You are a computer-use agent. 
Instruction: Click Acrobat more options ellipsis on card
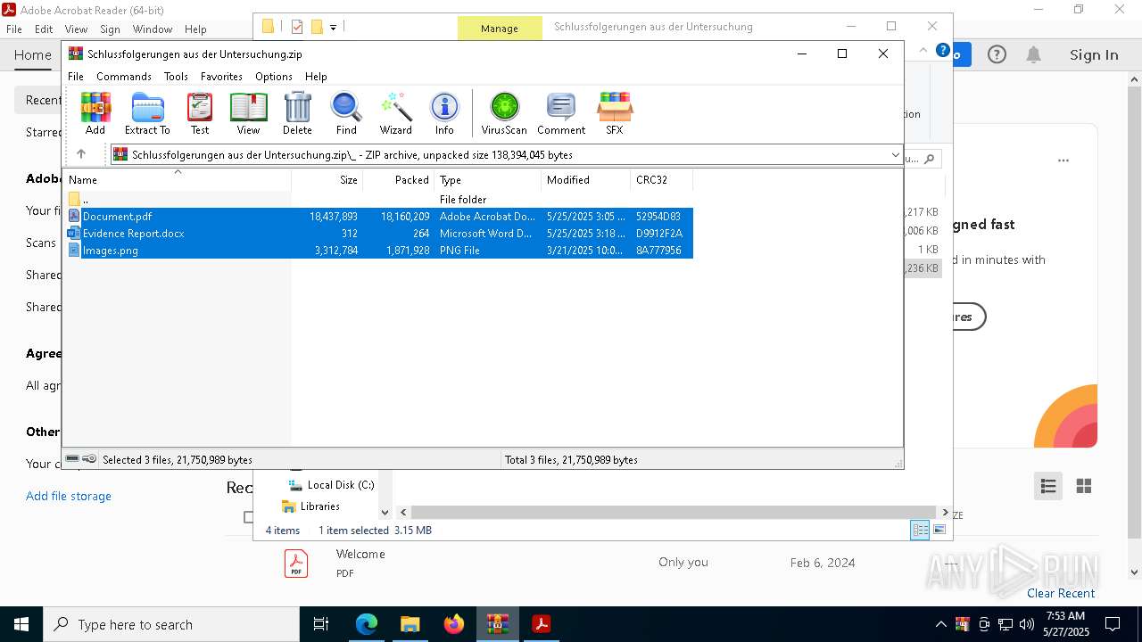pos(1063,161)
